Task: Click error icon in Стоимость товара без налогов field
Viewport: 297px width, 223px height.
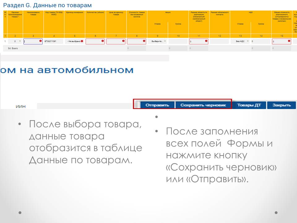Action: click(x=144, y=41)
